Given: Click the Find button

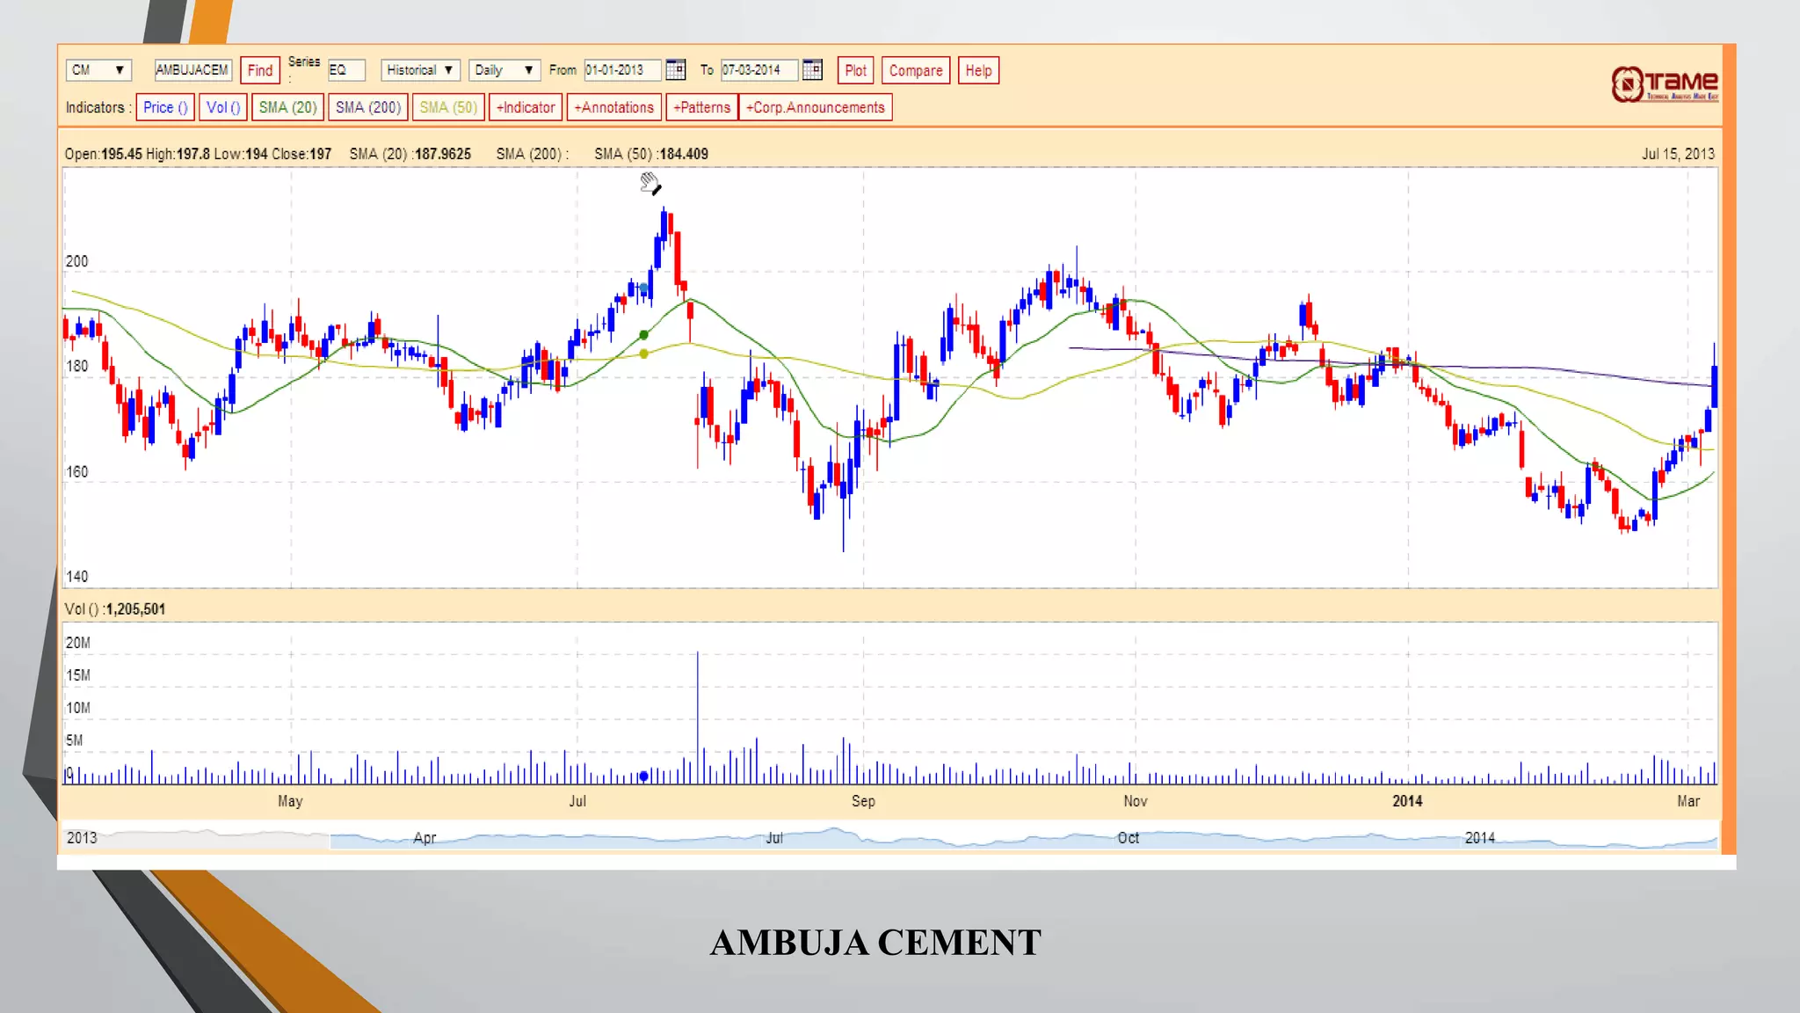Looking at the screenshot, I should (260, 70).
